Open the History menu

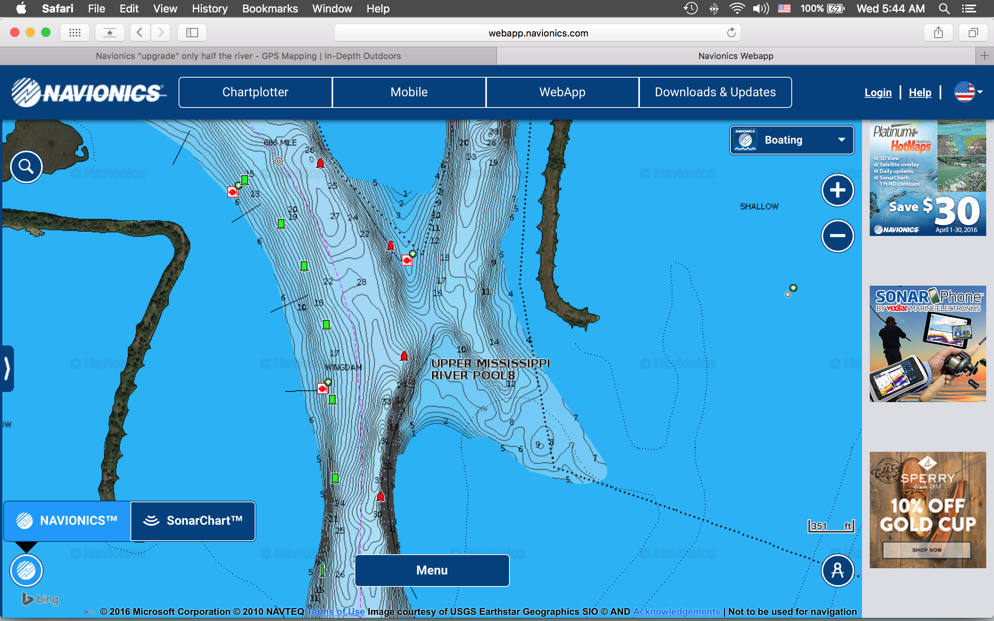point(210,9)
